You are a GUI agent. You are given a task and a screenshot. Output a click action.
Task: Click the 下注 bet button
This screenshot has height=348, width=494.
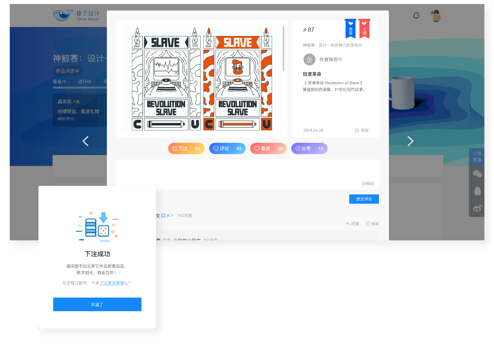[x=186, y=149]
